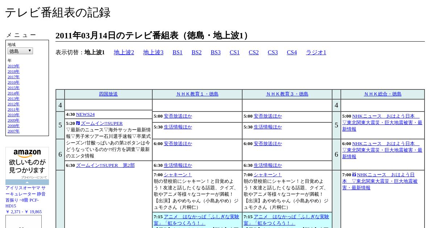Open the 2018年 year link

[x=13, y=72]
